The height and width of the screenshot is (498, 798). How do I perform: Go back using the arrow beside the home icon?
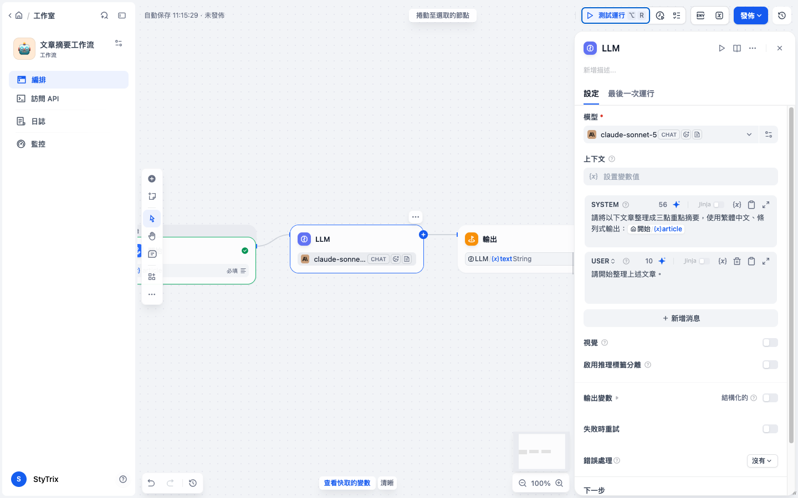pos(10,15)
